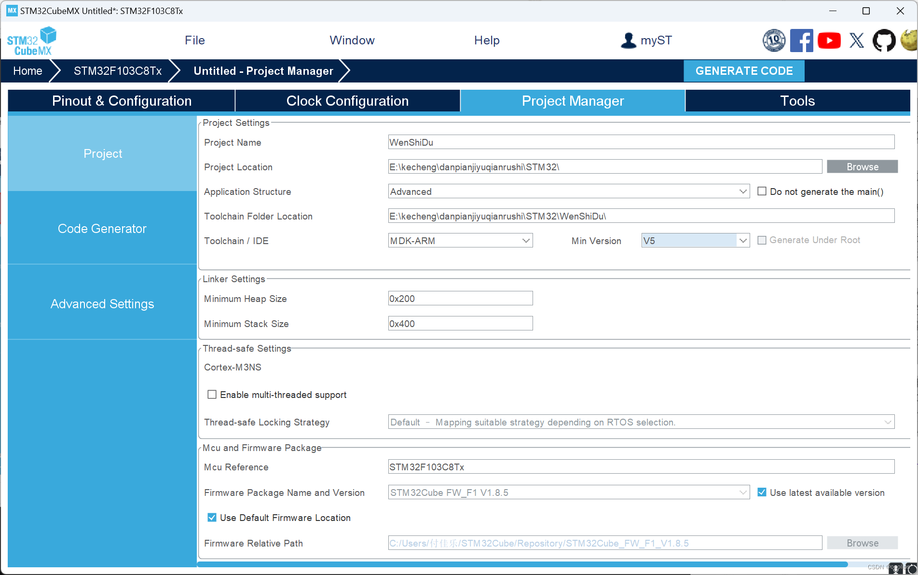Click the Project Location input field
918x575 pixels.
(605, 167)
